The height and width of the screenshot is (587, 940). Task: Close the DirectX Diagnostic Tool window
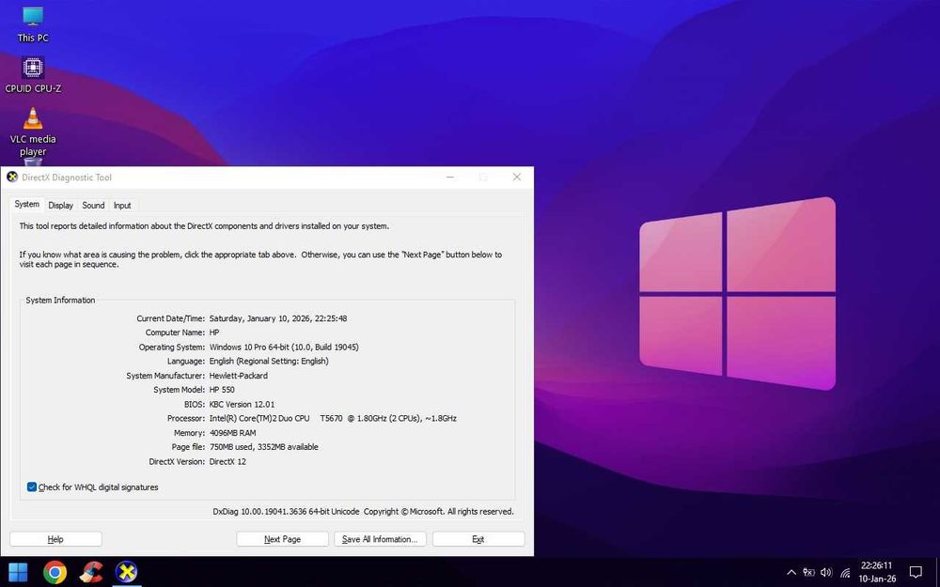[x=517, y=178]
